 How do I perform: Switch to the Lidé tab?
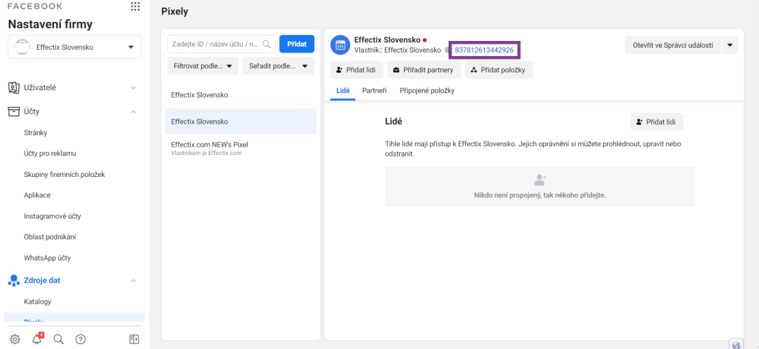point(343,90)
